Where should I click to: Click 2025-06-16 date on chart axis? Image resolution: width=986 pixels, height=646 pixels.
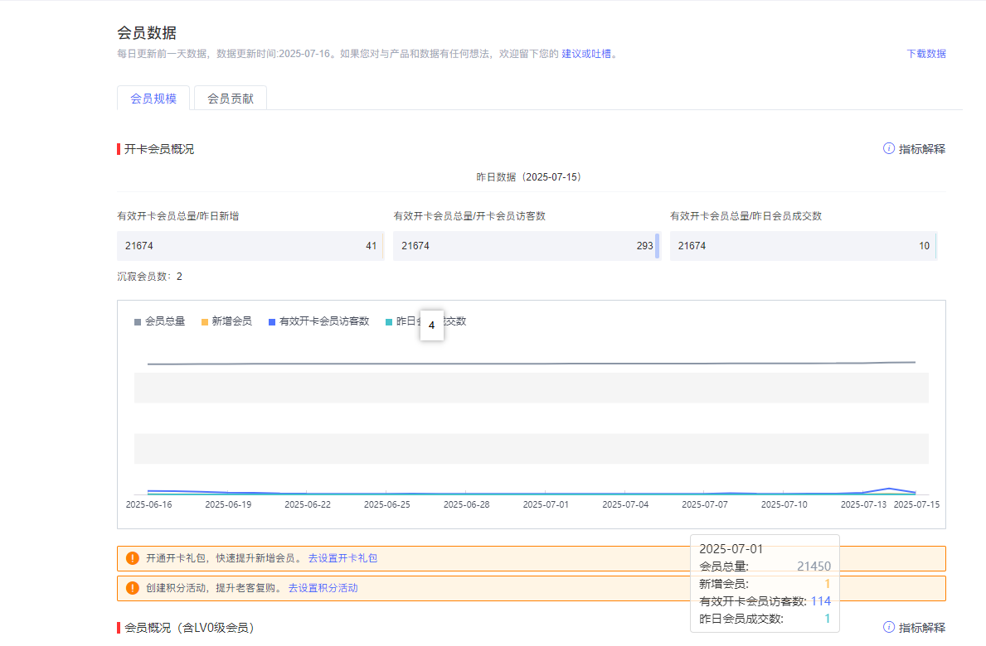tap(149, 504)
